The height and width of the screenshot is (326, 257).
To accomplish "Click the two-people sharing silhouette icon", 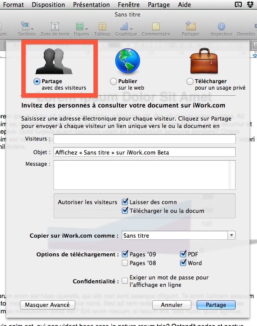I will [54, 61].
